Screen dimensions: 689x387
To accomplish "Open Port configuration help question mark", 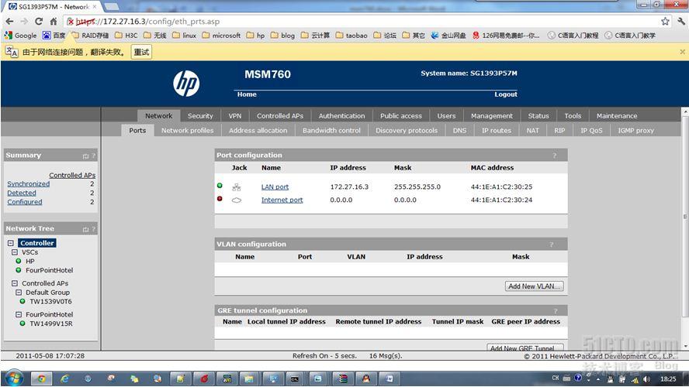I will 555,156.
